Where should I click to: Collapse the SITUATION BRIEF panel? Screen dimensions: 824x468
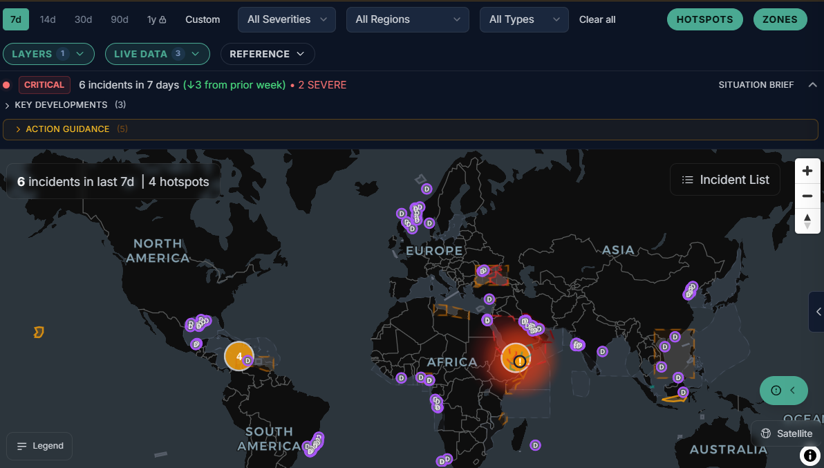[x=812, y=84]
